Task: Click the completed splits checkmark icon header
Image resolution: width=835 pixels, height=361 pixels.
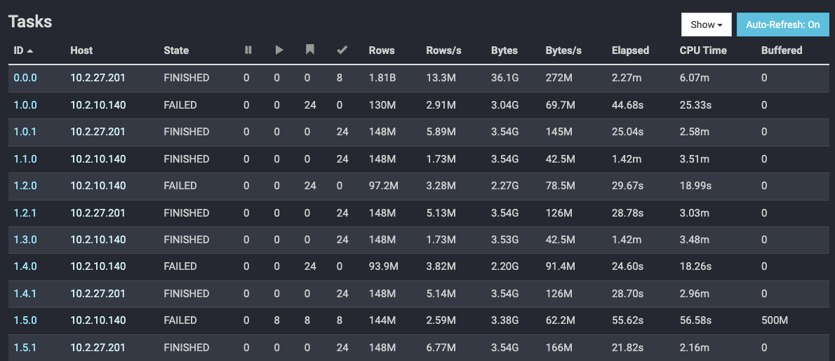Action: tap(342, 50)
